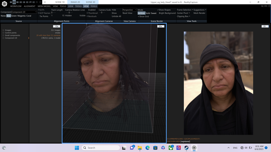Image resolution: width=271 pixels, height=152 pixels.
Task: Click the RealityCapture icon on the Windows taskbar
Action: pos(194,148)
